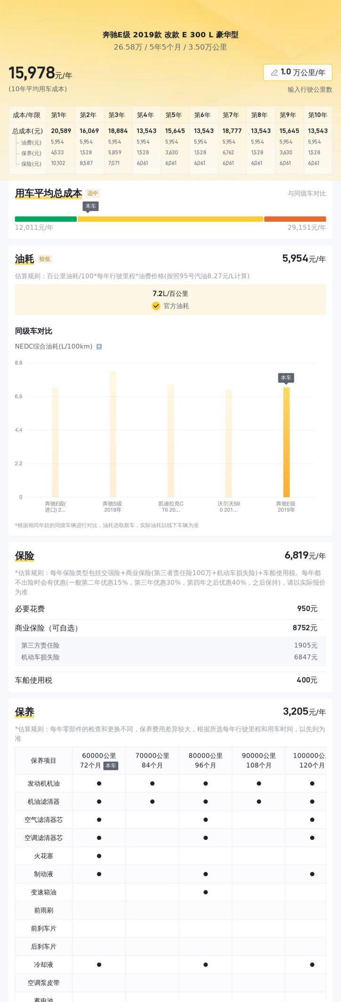
Task: Tap the 输入行驶公里数 hint text
Action: point(310,89)
